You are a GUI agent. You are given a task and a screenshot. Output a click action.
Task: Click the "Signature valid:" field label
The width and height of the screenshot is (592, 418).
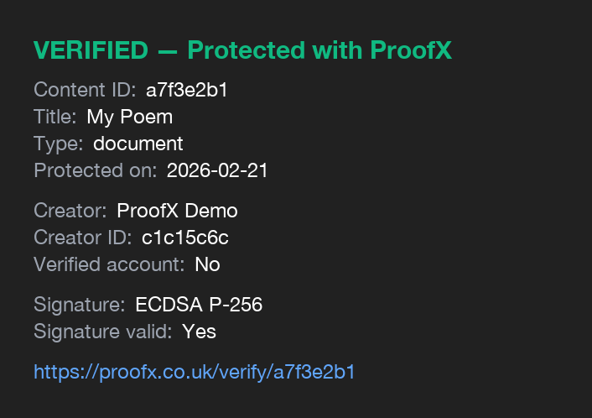tap(103, 332)
